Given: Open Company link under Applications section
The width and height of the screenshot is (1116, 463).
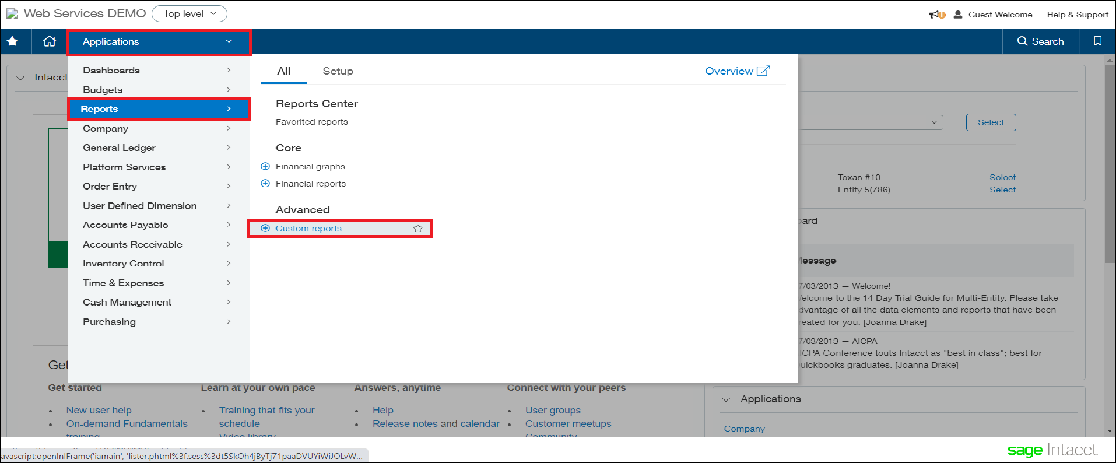Looking at the screenshot, I should [744, 429].
